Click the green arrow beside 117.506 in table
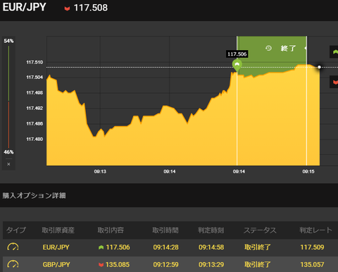This screenshot has width=338, height=272. tap(101, 247)
